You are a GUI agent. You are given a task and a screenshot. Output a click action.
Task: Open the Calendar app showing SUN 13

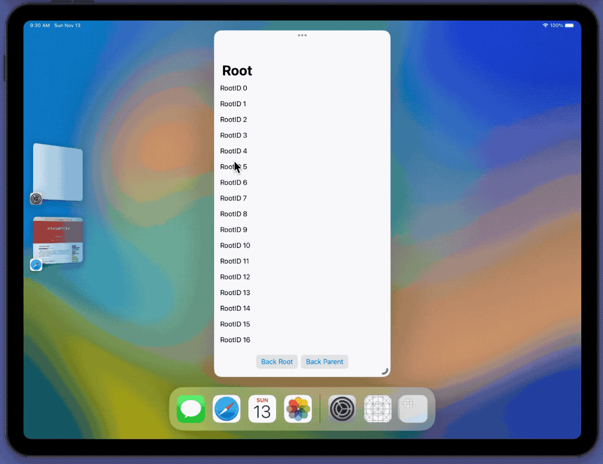point(262,409)
